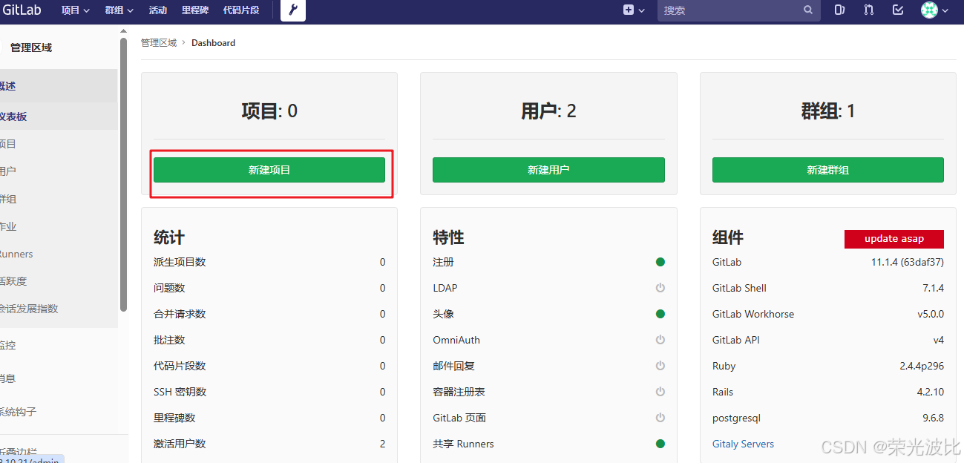Viewport: 964px width, 463px height.
Task: Click the green 新建项目 button
Action: point(269,170)
